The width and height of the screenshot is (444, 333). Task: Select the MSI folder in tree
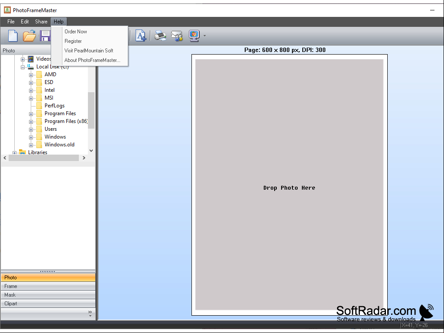tap(49, 98)
